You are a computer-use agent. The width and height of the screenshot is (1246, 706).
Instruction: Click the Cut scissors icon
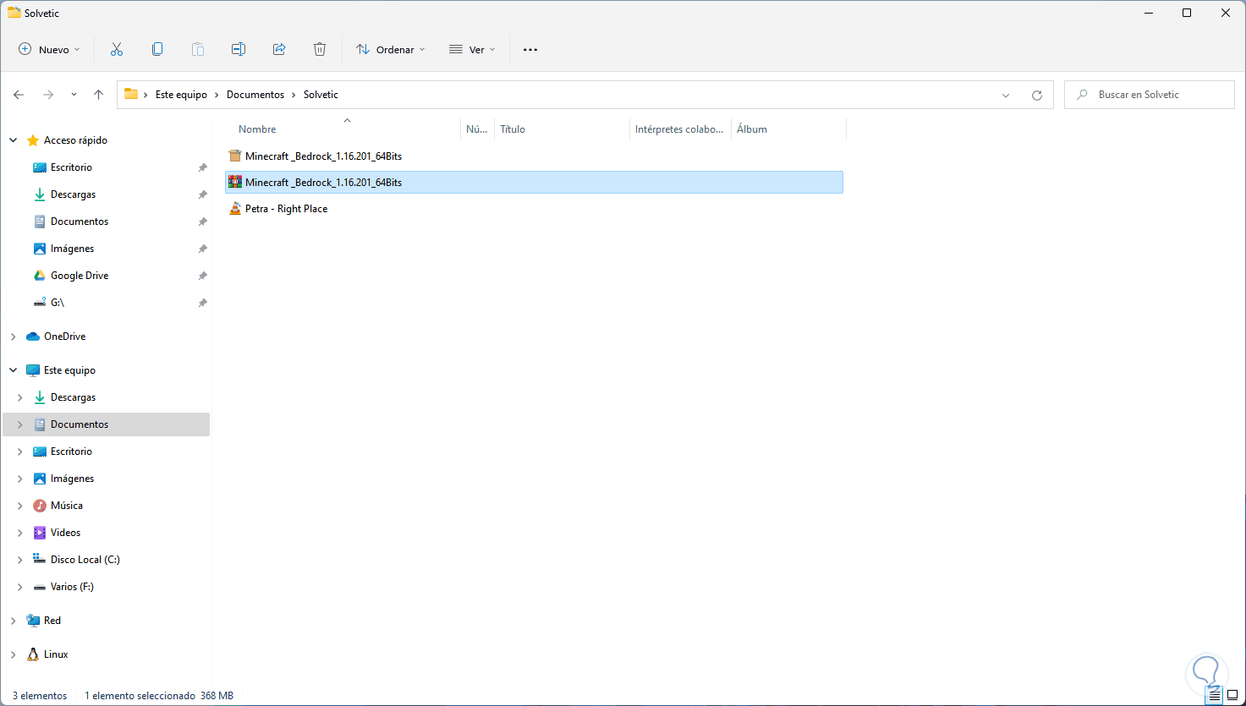(117, 50)
